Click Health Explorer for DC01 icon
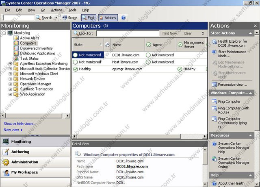260x187 pixels. pos(214,42)
